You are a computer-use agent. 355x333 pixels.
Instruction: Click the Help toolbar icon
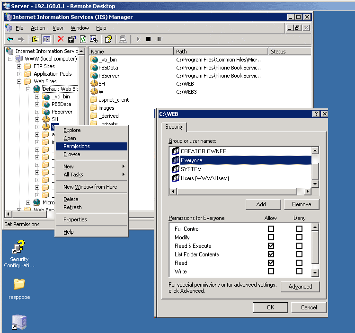108,39
